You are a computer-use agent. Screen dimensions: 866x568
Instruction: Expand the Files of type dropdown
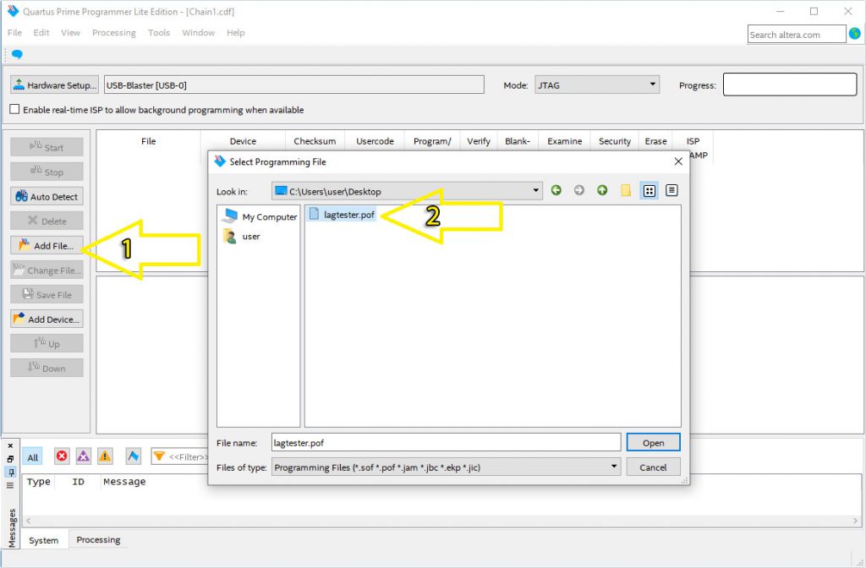(614, 467)
